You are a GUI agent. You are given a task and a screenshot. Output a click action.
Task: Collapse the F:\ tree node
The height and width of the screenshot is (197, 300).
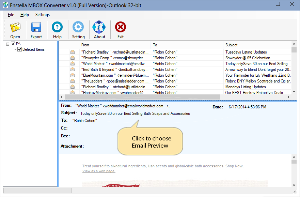pyautogui.click(x=8, y=44)
